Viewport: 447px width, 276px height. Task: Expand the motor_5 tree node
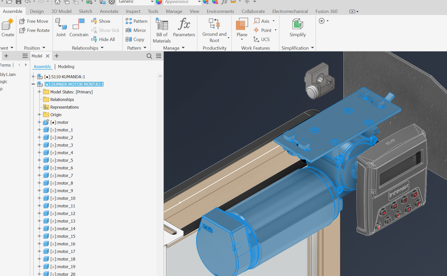point(39,160)
